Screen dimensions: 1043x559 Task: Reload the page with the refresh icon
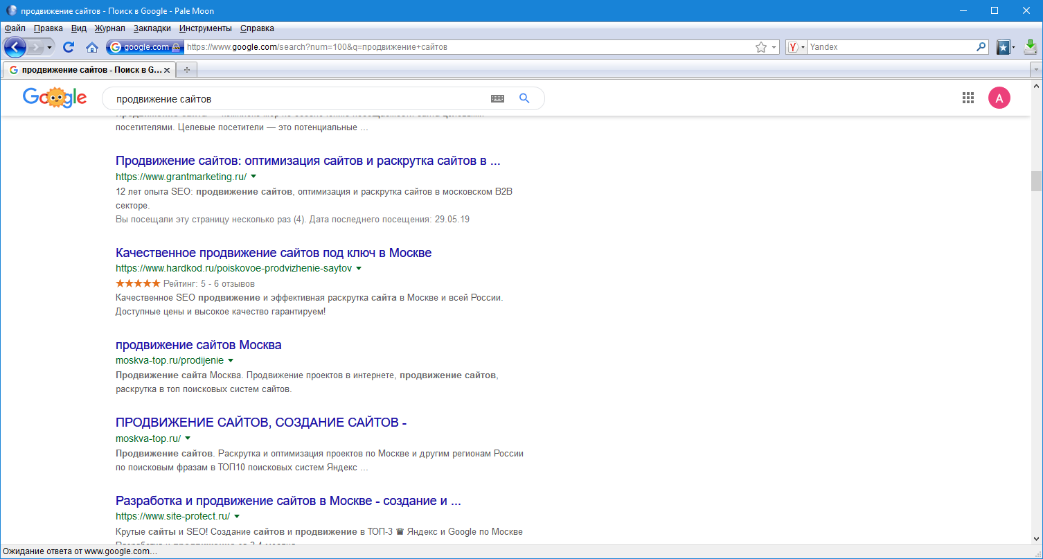coord(69,47)
